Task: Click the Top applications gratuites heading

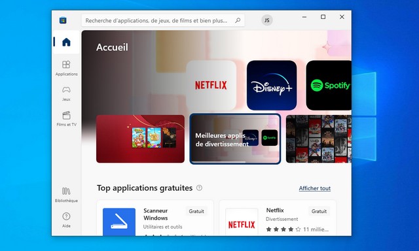Action: (x=145, y=188)
